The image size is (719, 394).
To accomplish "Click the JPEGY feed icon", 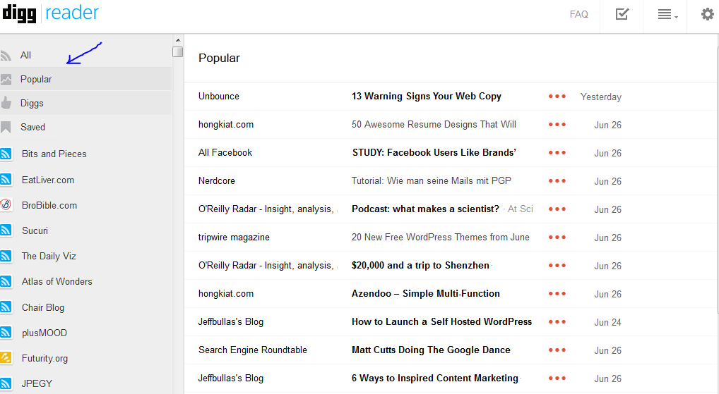I will [6, 383].
